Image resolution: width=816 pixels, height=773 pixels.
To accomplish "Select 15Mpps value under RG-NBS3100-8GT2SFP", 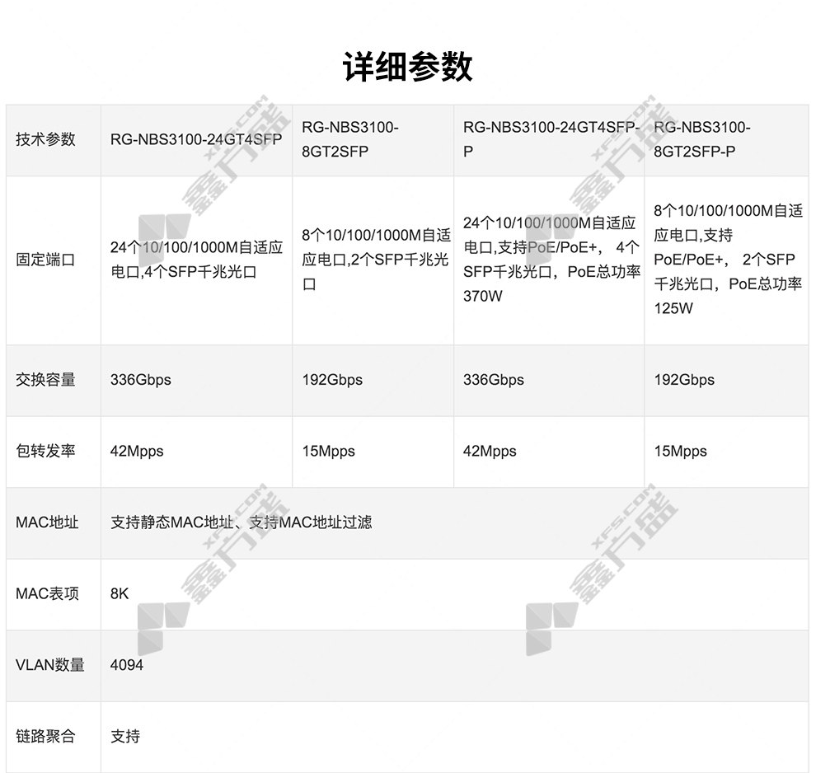I will 328,451.
